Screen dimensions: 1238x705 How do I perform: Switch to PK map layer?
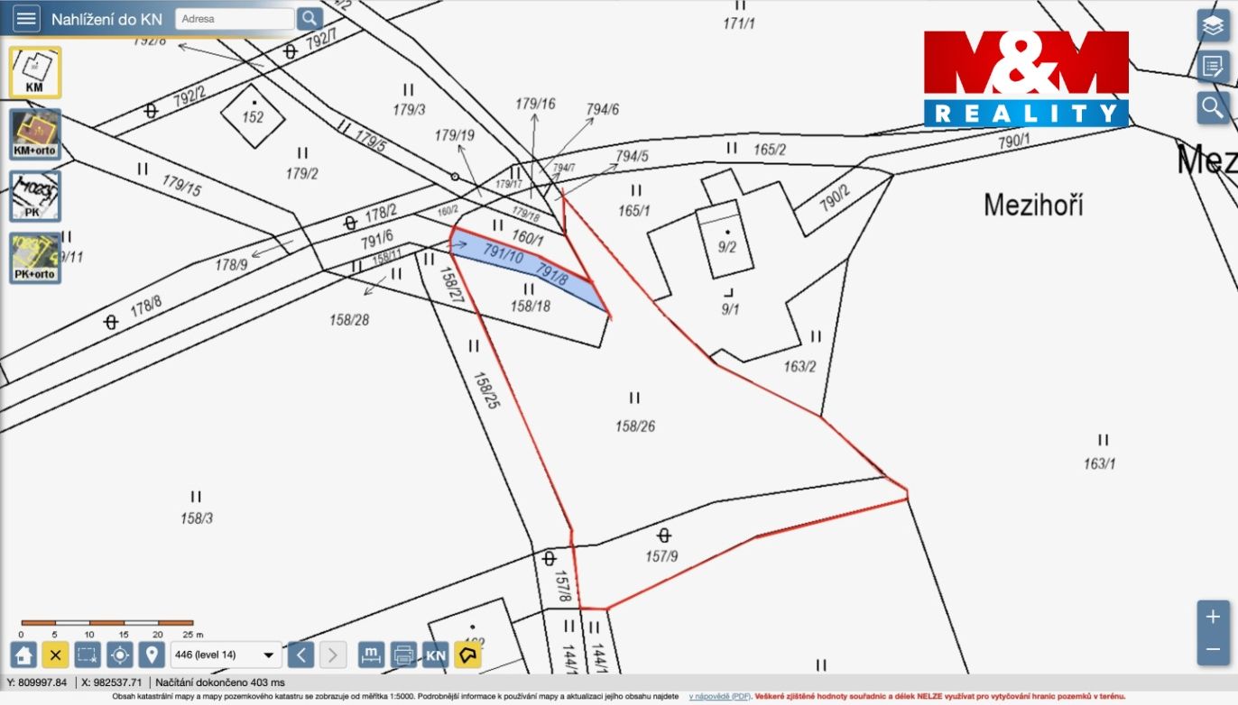[35, 197]
